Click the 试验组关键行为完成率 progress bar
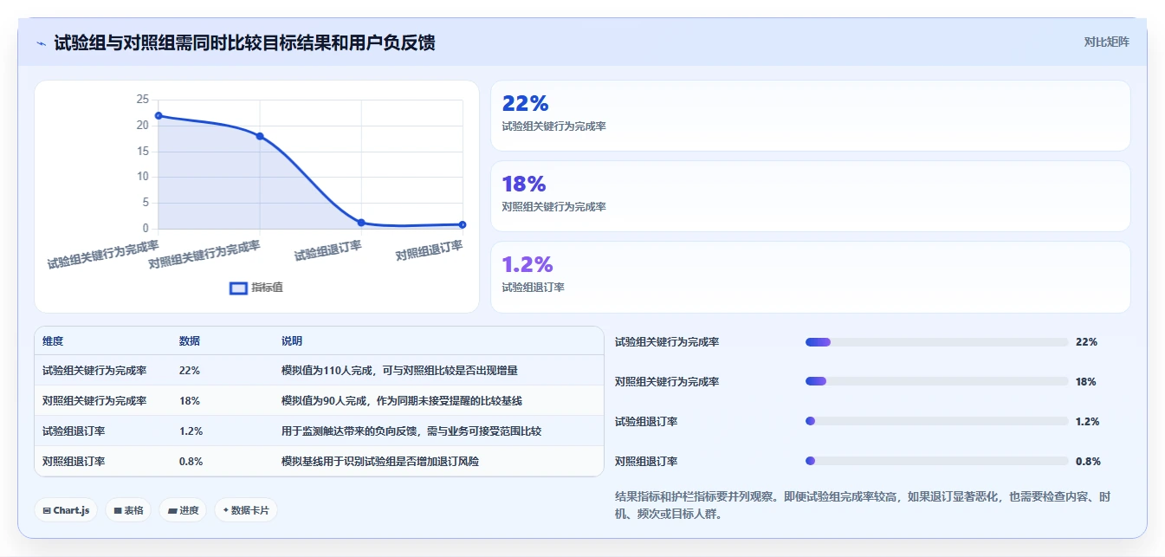This screenshot has width=1165, height=557. coord(936,342)
